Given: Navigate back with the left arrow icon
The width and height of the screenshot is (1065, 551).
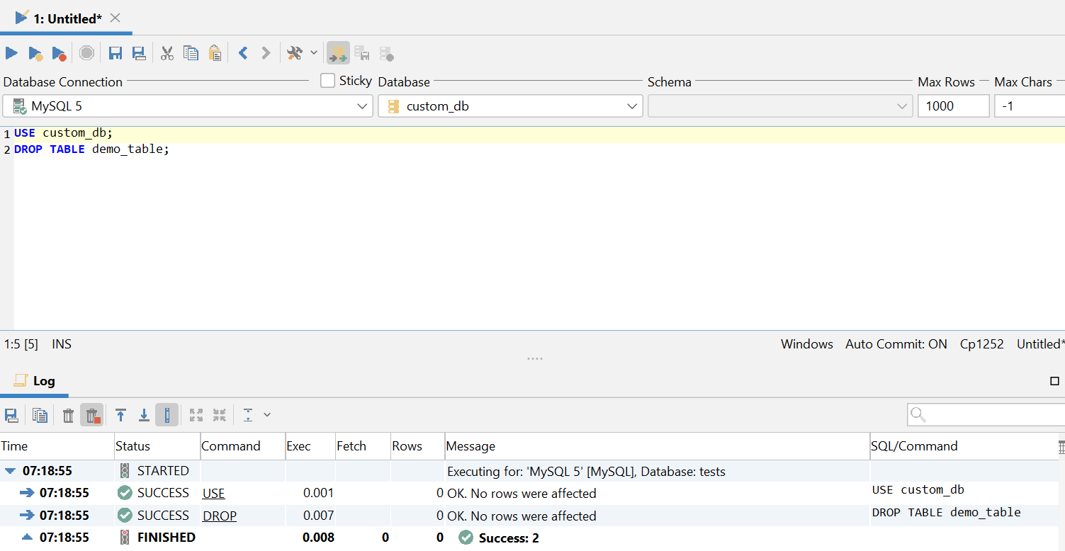Looking at the screenshot, I should pos(244,52).
